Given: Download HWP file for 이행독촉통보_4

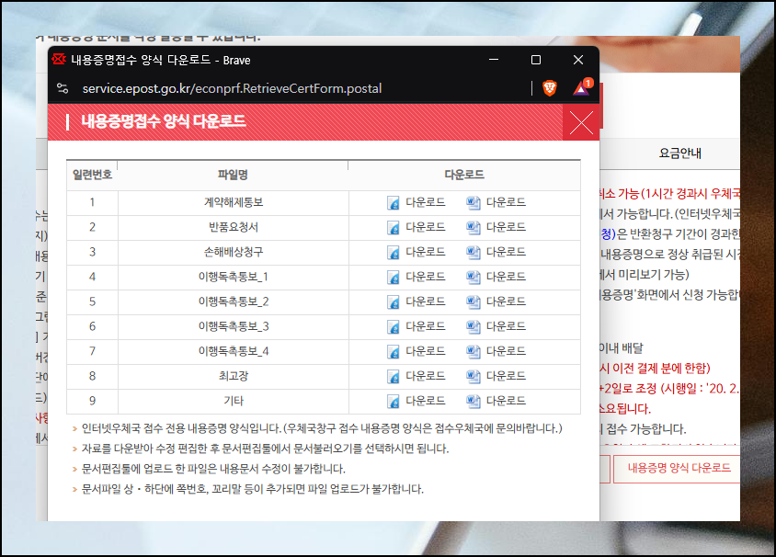Looking at the screenshot, I should pos(417,351).
